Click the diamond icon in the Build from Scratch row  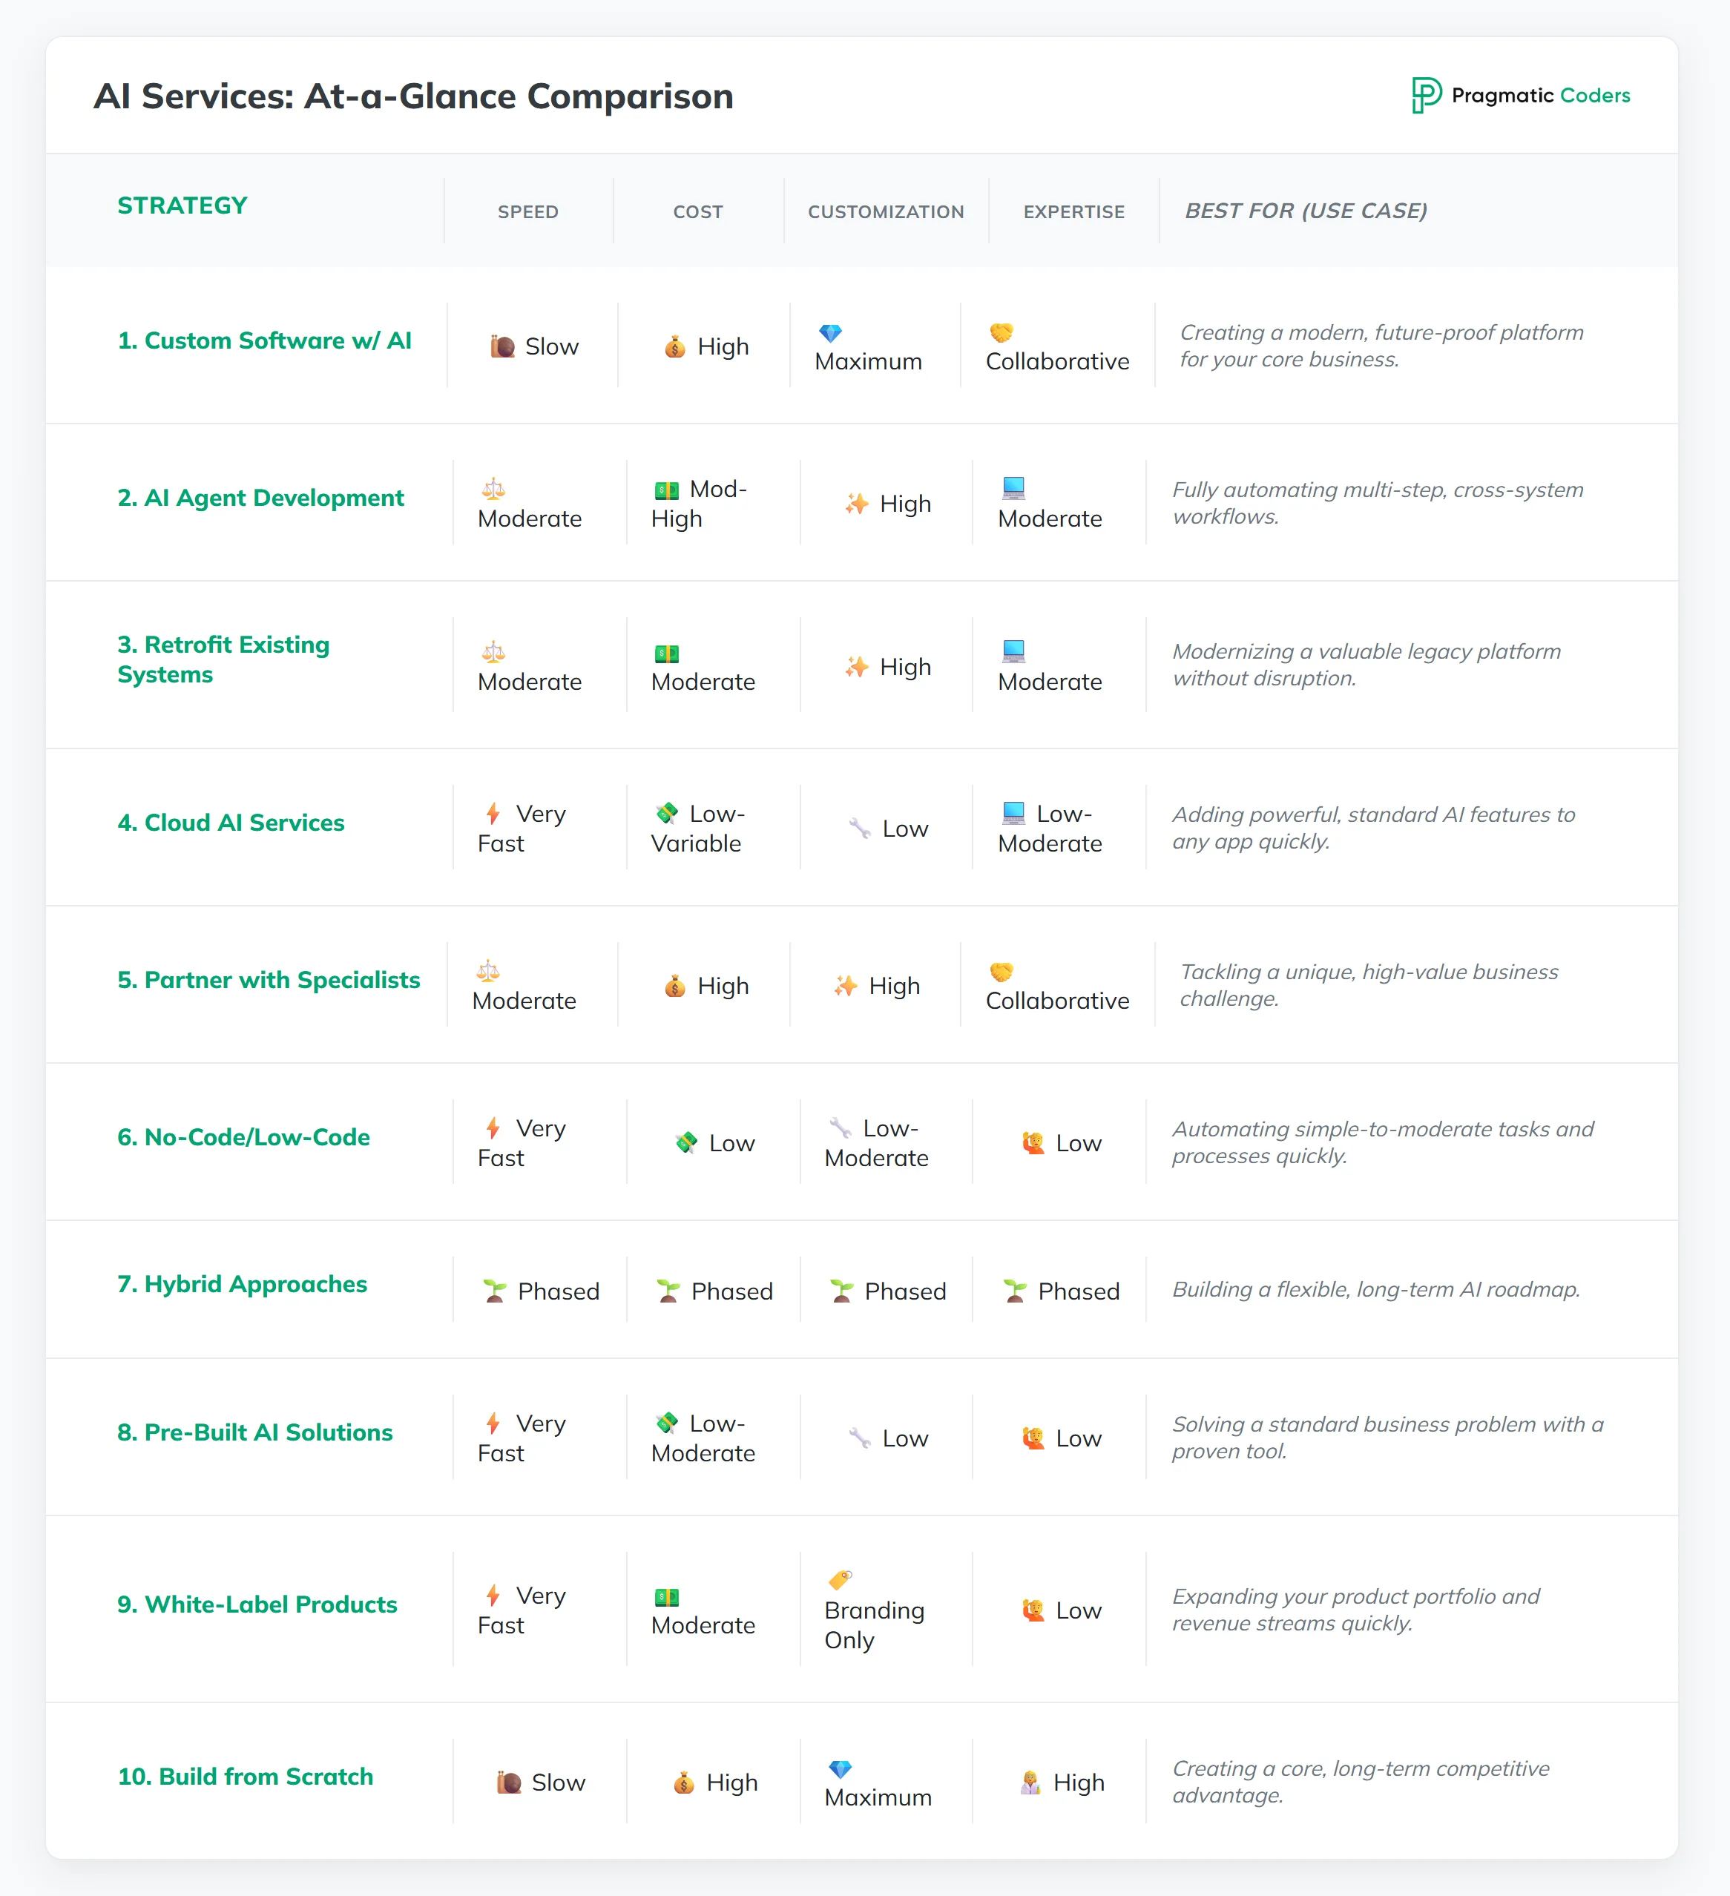click(840, 1769)
